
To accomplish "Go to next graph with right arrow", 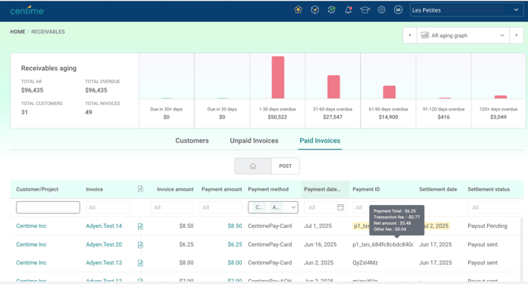I will [516, 35].
